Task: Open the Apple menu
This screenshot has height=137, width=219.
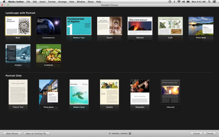Action: point(4,2)
